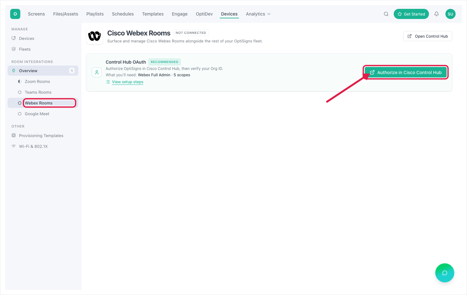Image resolution: width=467 pixels, height=295 pixels.
Task: Click the list icon beside View setup steps
Action: (x=108, y=82)
